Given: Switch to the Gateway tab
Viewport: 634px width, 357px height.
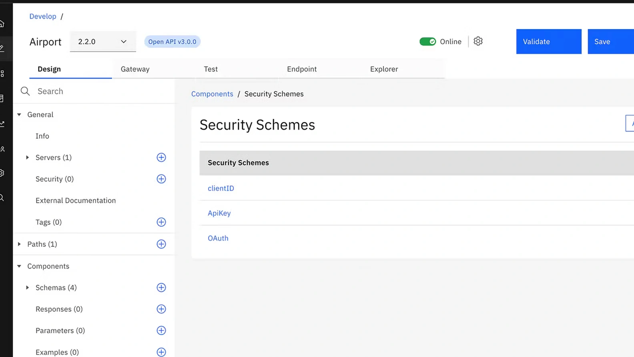Looking at the screenshot, I should (135, 69).
